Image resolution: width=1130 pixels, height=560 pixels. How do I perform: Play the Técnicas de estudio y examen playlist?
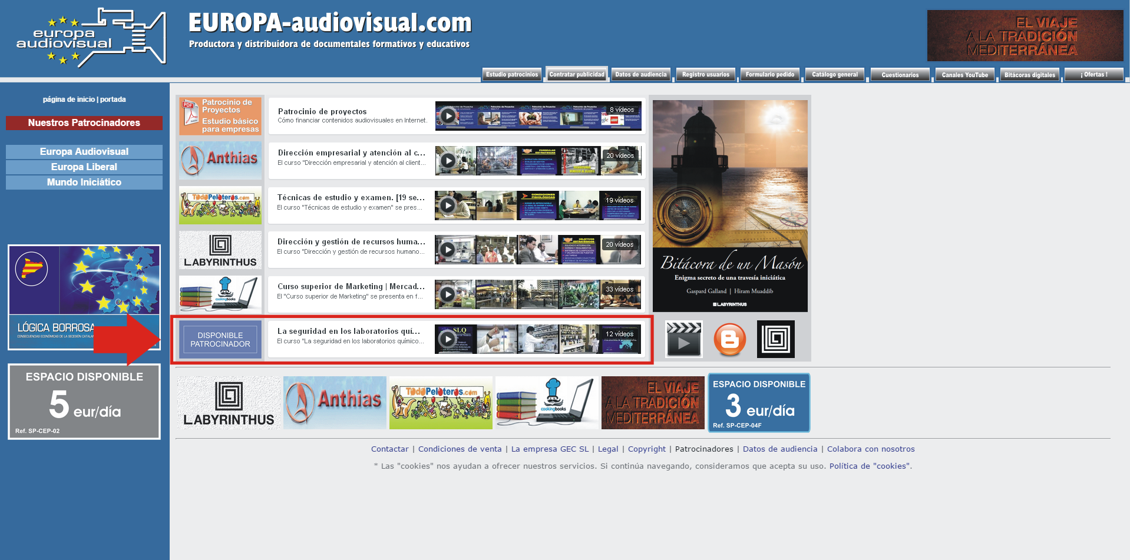point(448,205)
